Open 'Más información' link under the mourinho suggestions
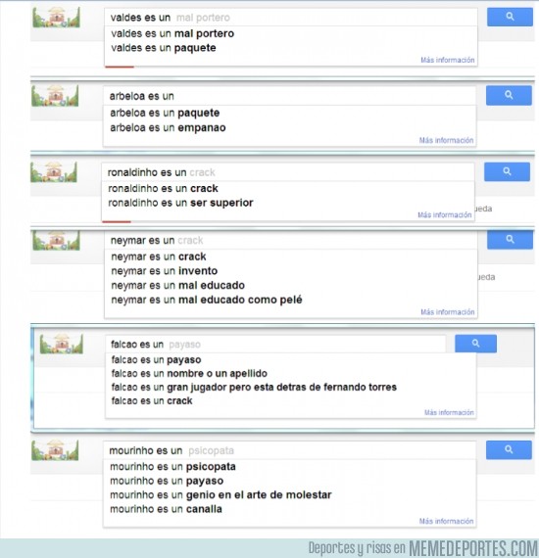The image size is (539, 558). (446, 521)
